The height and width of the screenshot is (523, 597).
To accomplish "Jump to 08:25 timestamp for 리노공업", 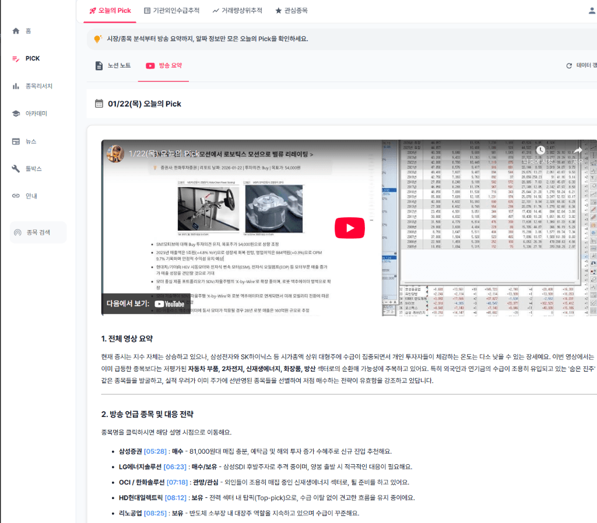I will pos(155,513).
